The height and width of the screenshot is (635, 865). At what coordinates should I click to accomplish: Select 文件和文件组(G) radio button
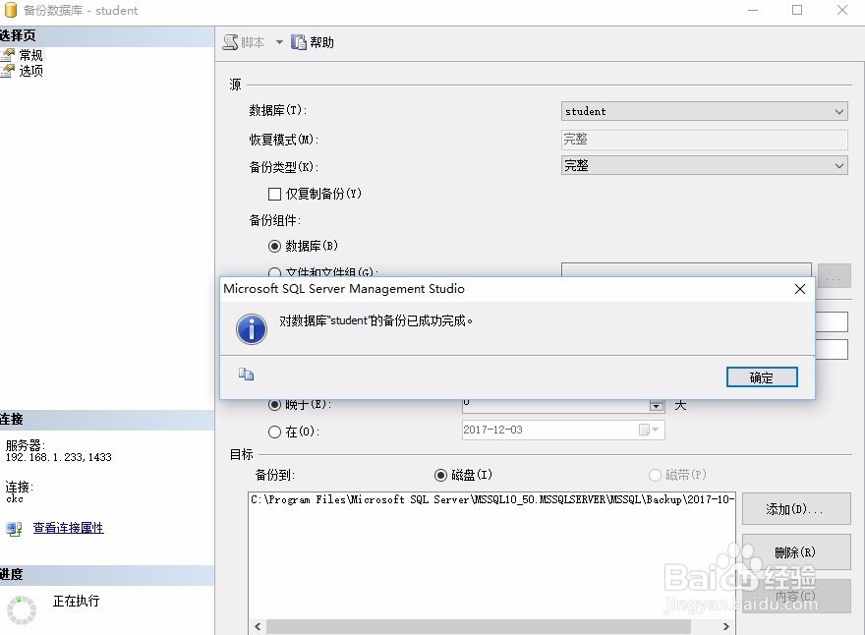274,272
